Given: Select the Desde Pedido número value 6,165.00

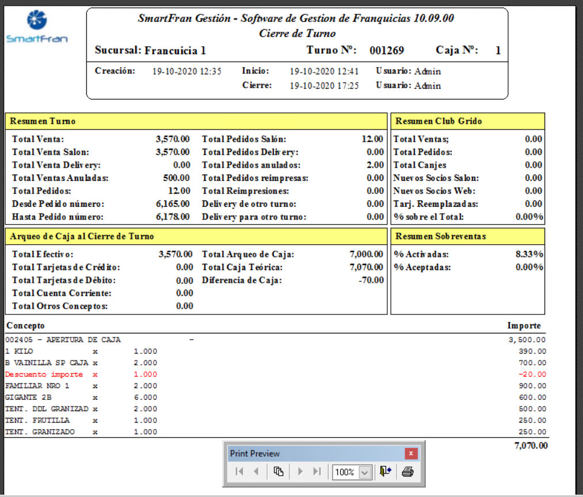Looking at the screenshot, I should tap(173, 204).
